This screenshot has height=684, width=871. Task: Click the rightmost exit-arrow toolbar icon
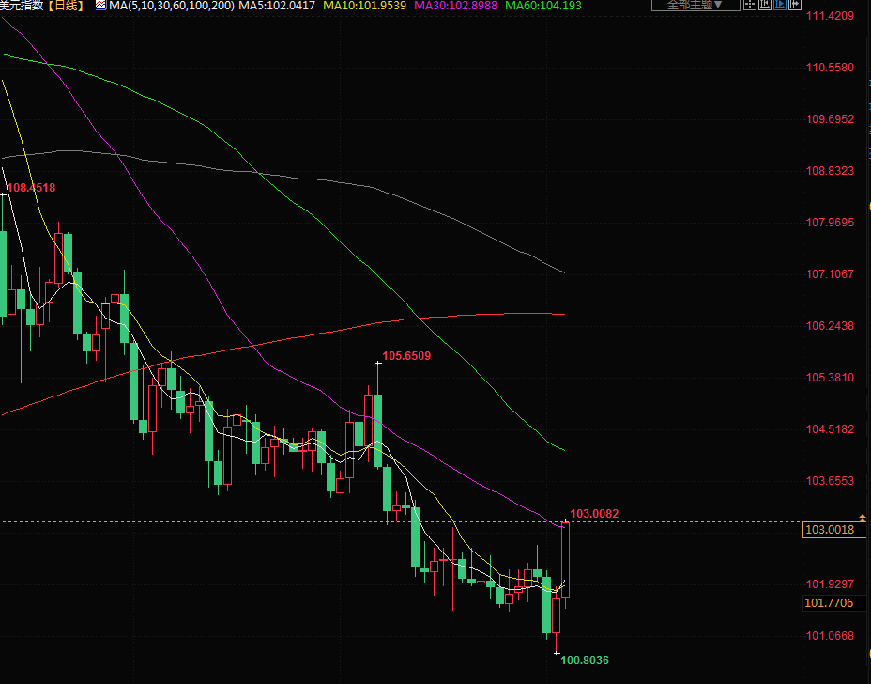click(794, 6)
